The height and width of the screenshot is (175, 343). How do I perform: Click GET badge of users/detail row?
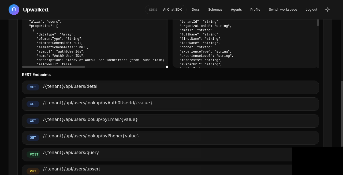[33, 87]
